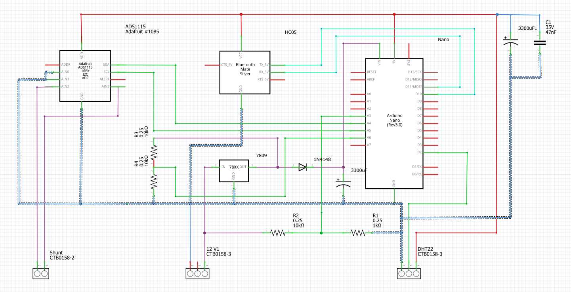The height and width of the screenshot is (292, 571).
Task: Select the 3300uF capacitor near the Nano
Action: [343, 185]
